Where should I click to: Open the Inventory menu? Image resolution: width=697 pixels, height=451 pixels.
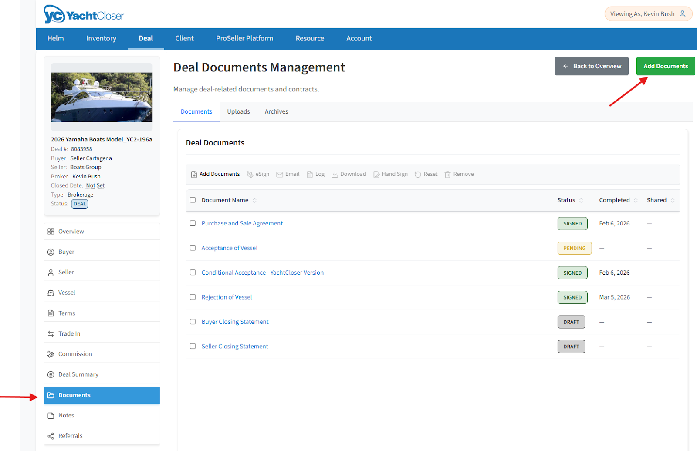[101, 38]
